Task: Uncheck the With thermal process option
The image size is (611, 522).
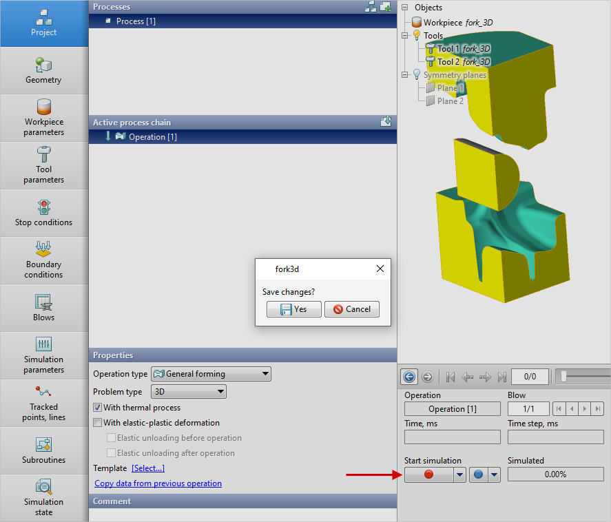Action: (x=98, y=408)
